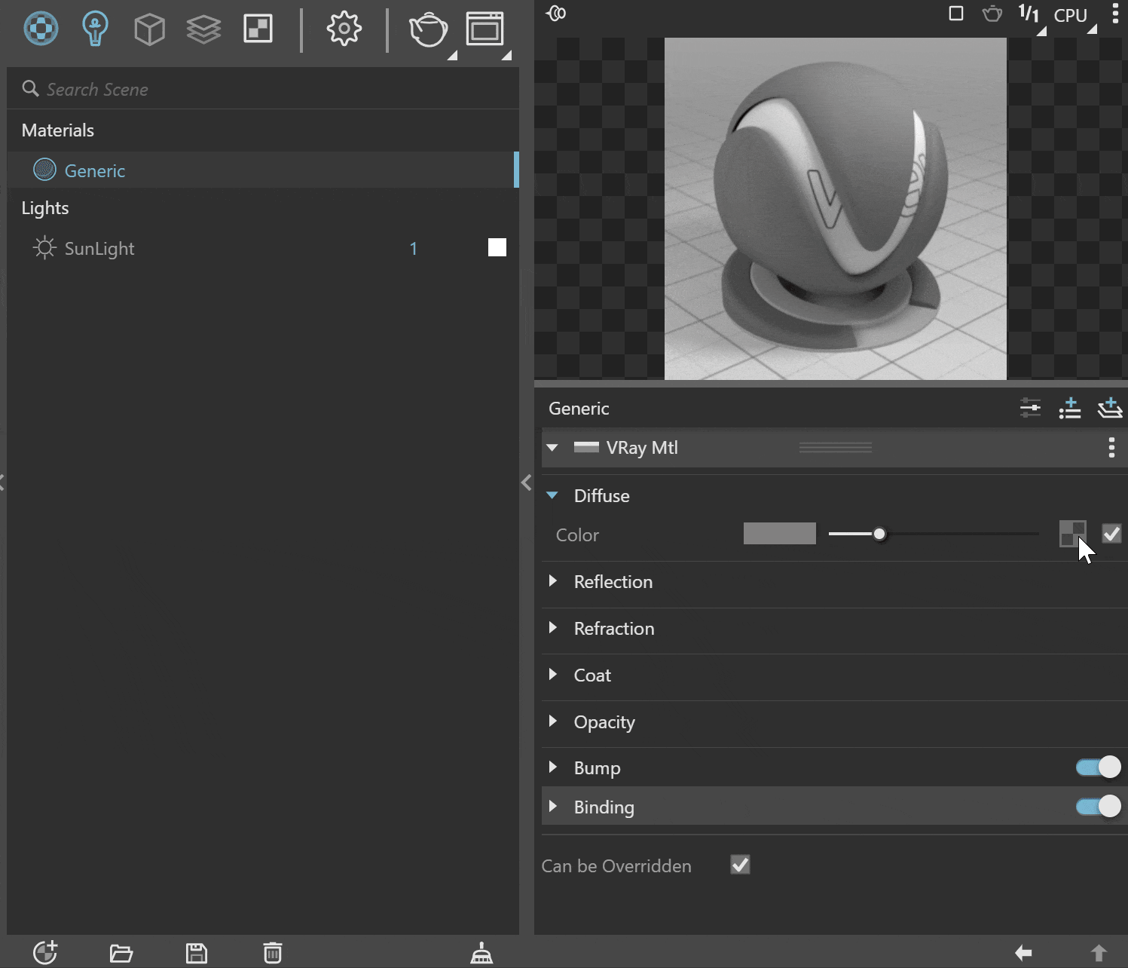Expand the Bump section

553,767
